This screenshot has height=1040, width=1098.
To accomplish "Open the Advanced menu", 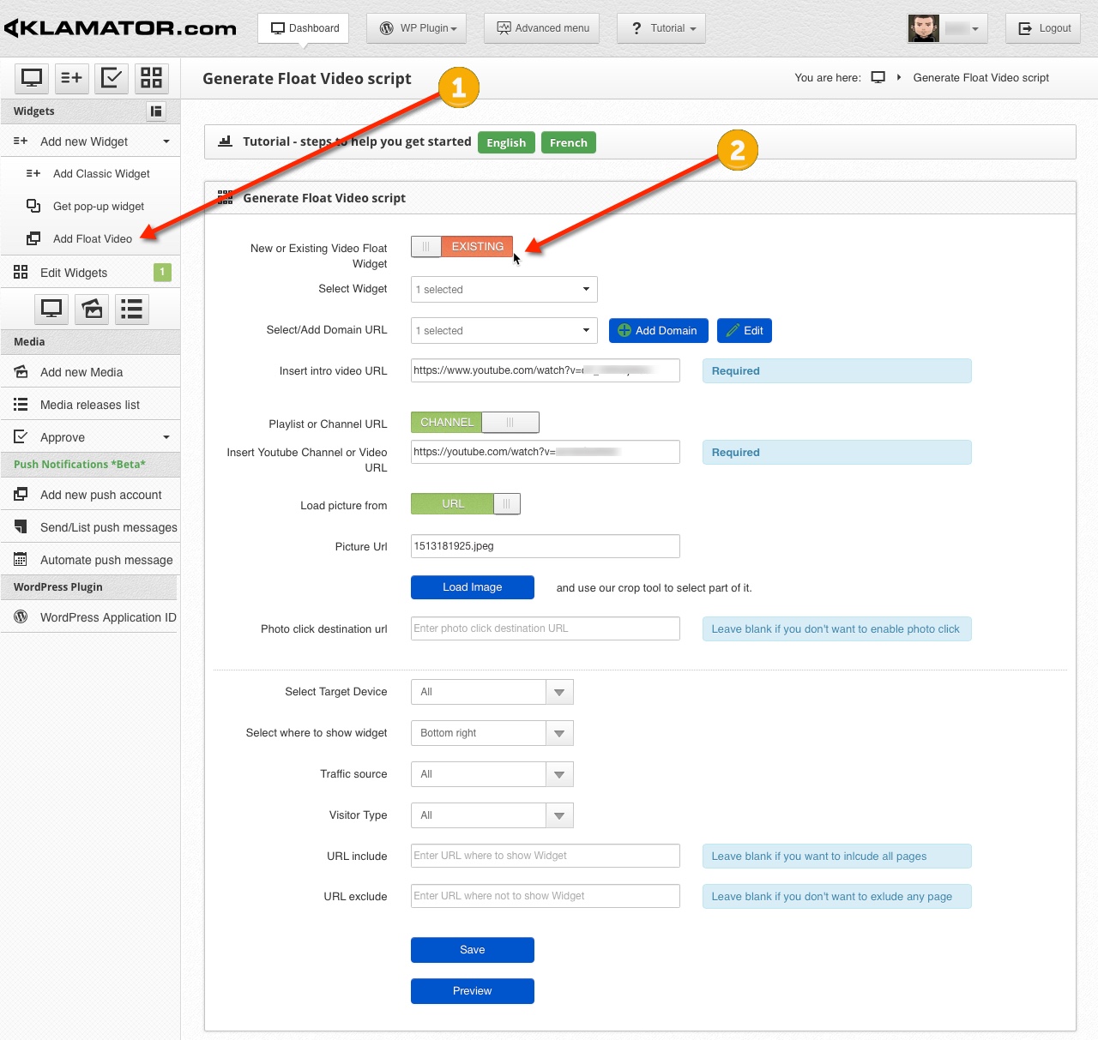I will coord(542,28).
